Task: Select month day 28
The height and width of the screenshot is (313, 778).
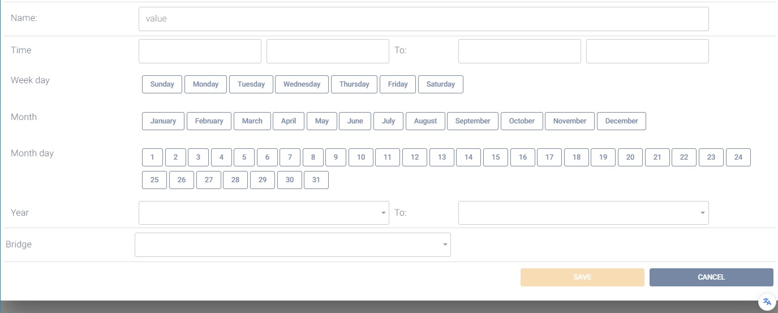Action: pyautogui.click(x=235, y=180)
